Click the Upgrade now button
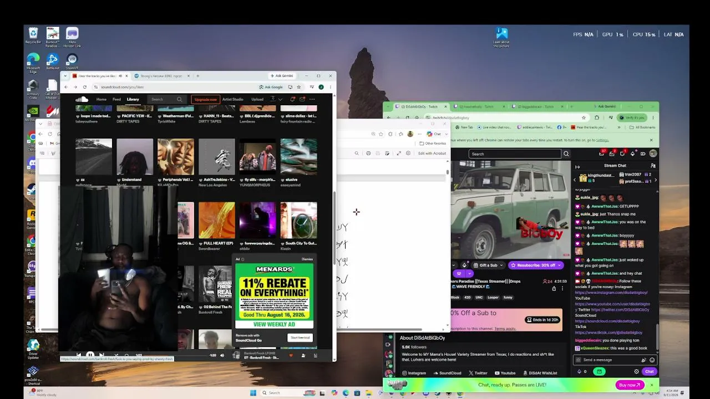710x399 pixels. [205, 100]
